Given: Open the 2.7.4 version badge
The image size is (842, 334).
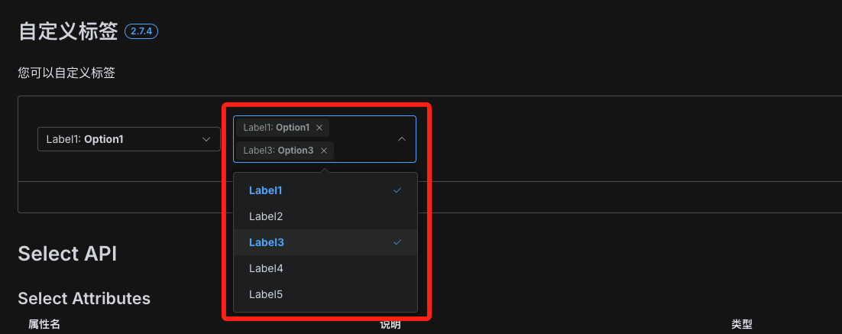Looking at the screenshot, I should (x=141, y=31).
